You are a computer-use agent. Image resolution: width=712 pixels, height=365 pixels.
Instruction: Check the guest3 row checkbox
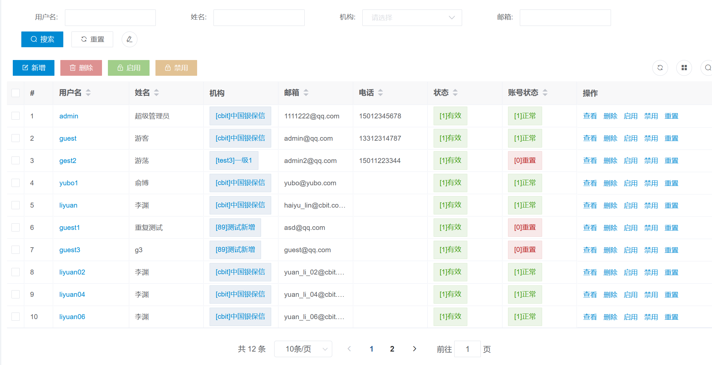pyautogui.click(x=15, y=250)
